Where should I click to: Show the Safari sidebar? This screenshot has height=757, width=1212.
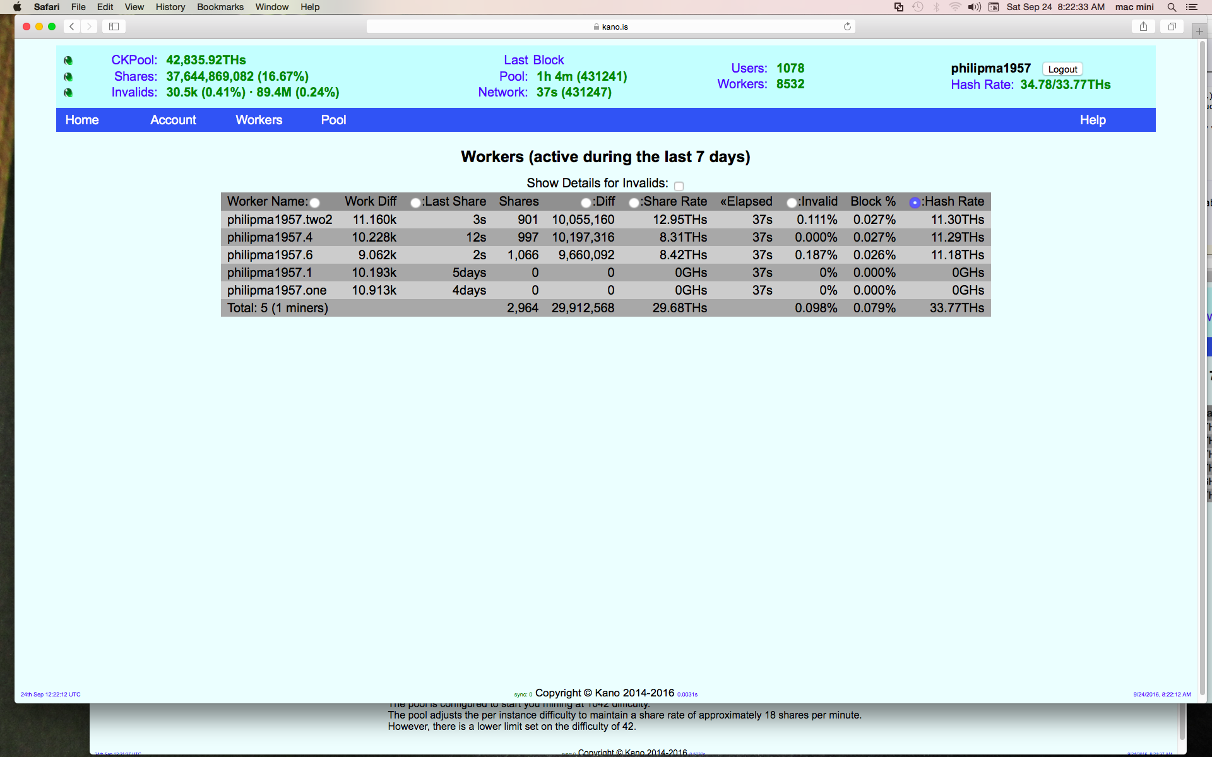pyautogui.click(x=114, y=26)
